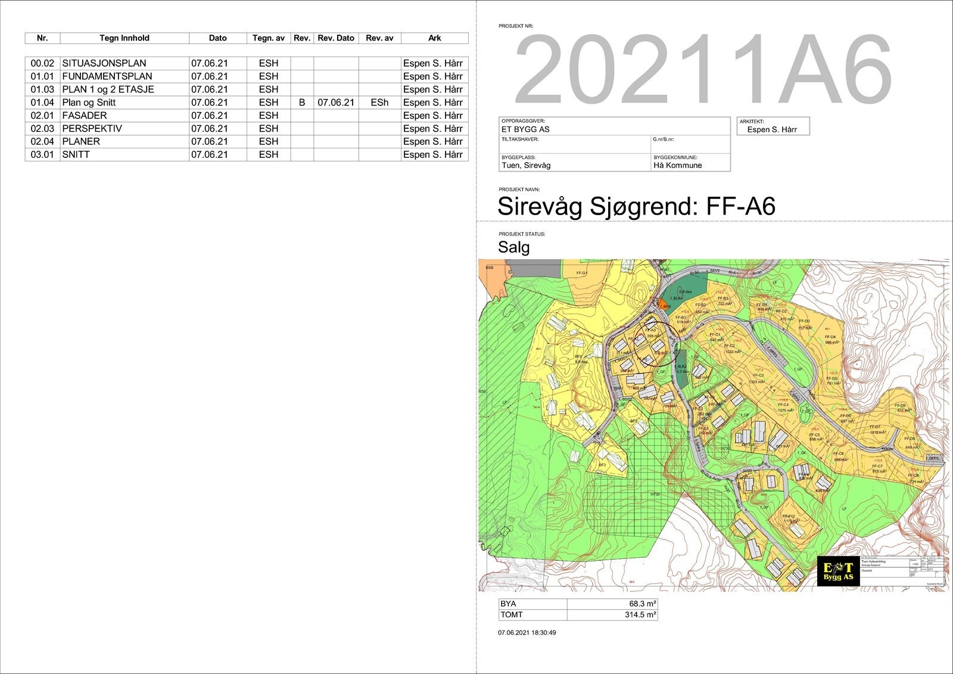Image resolution: width=953 pixels, height=674 pixels.
Task: Click the 'Ark' column header
Action: tap(435, 38)
